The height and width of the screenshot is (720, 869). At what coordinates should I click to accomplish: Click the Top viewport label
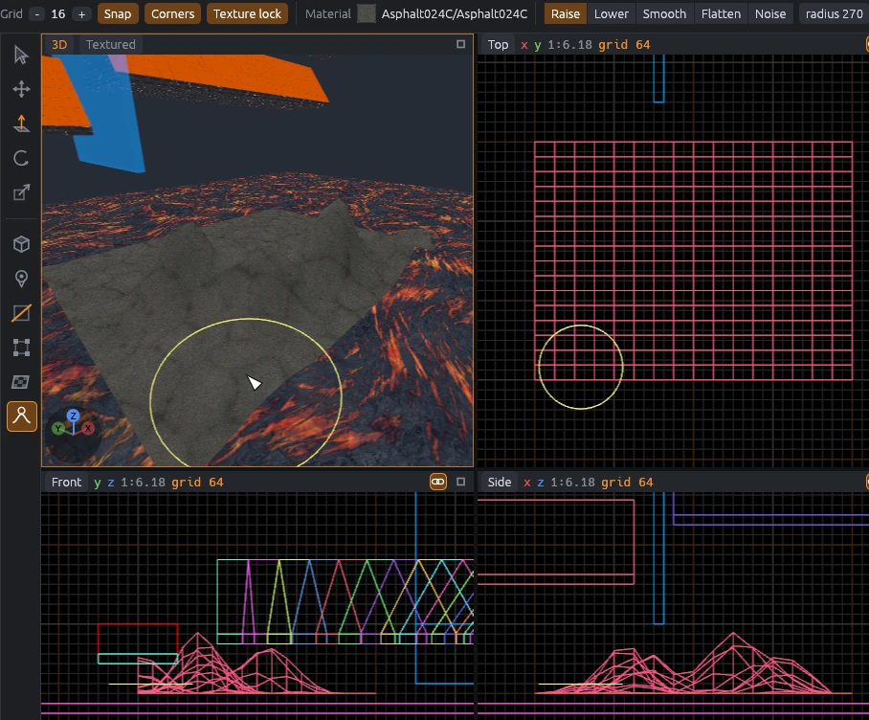(498, 44)
